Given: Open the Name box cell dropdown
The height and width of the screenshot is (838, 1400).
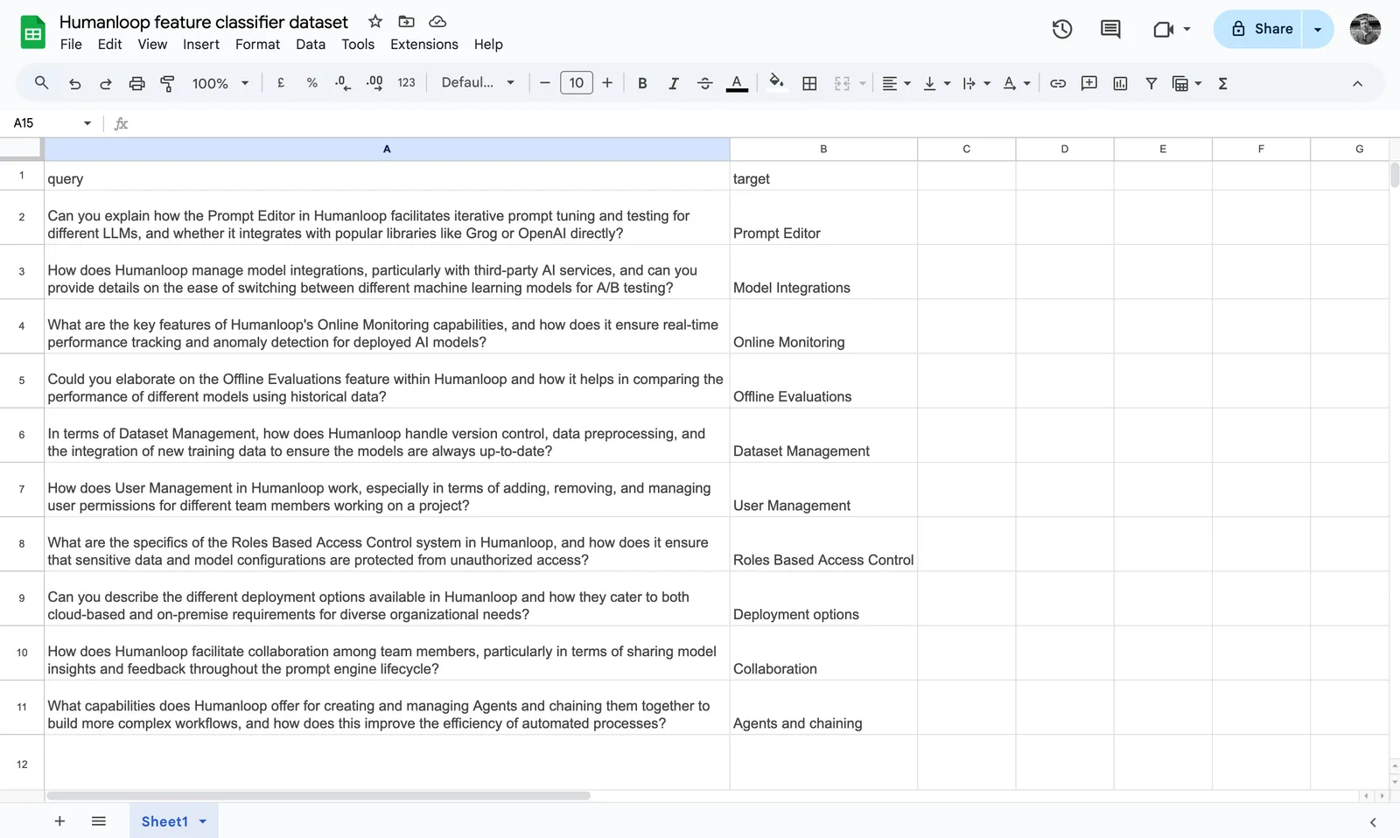Looking at the screenshot, I should coord(87,123).
